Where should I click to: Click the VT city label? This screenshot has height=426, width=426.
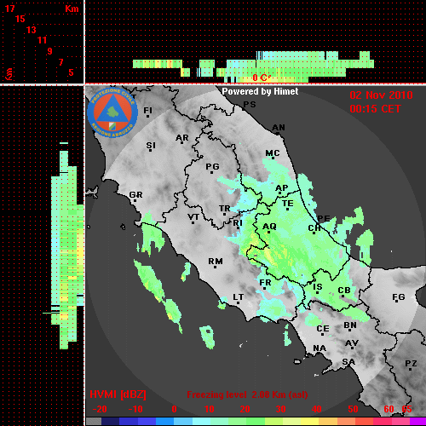coord(193,217)
